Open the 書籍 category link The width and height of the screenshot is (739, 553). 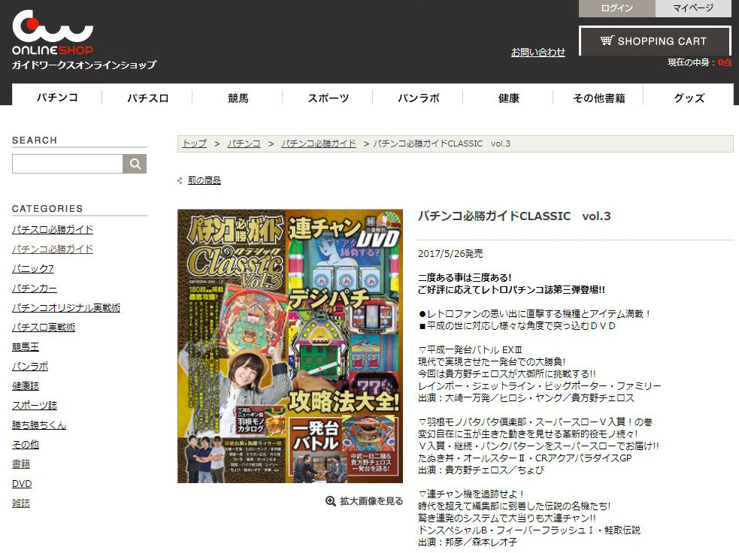point(21,464)
